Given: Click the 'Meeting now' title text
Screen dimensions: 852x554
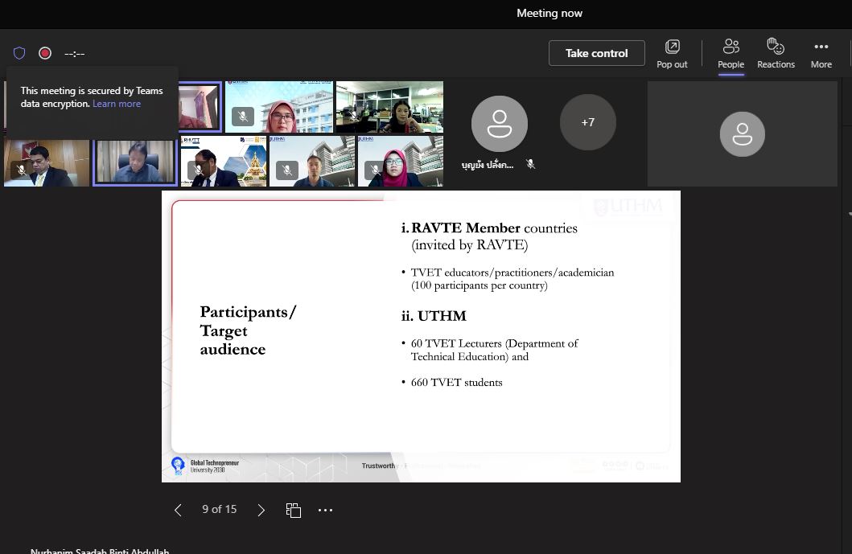Looking at the screenshot, I should pyautogui.click(x=549, y=13).
